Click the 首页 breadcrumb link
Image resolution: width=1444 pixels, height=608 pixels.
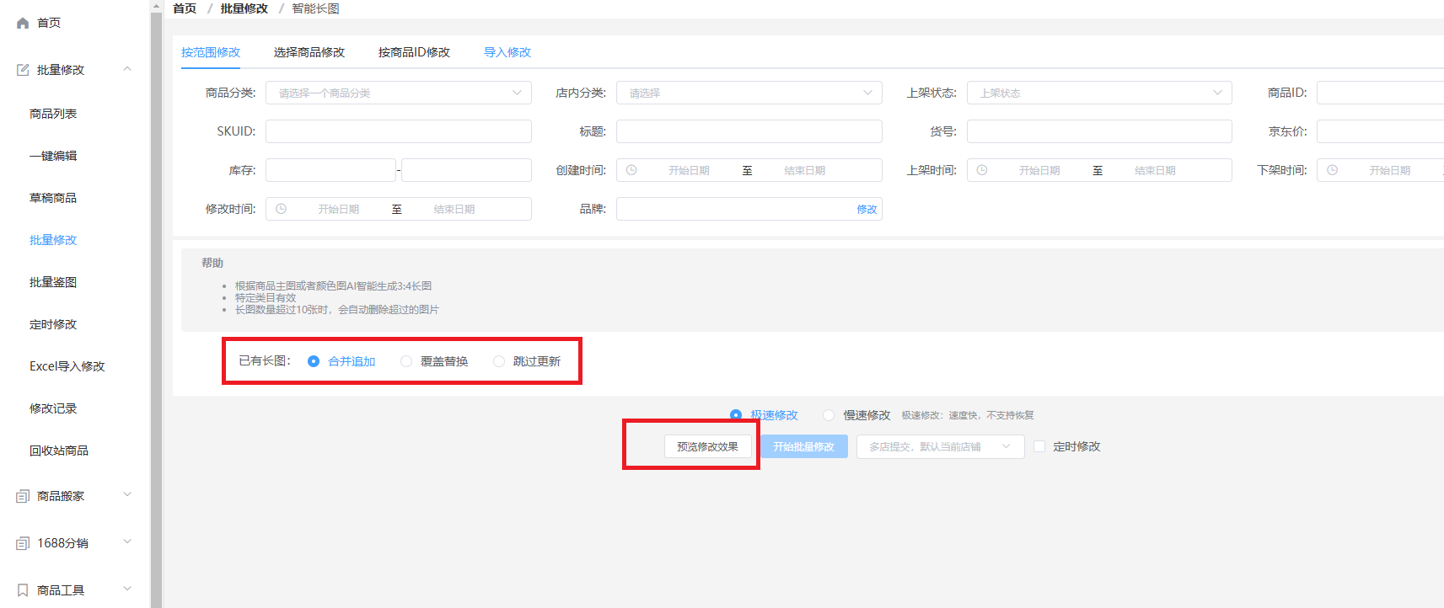point(185,8)
